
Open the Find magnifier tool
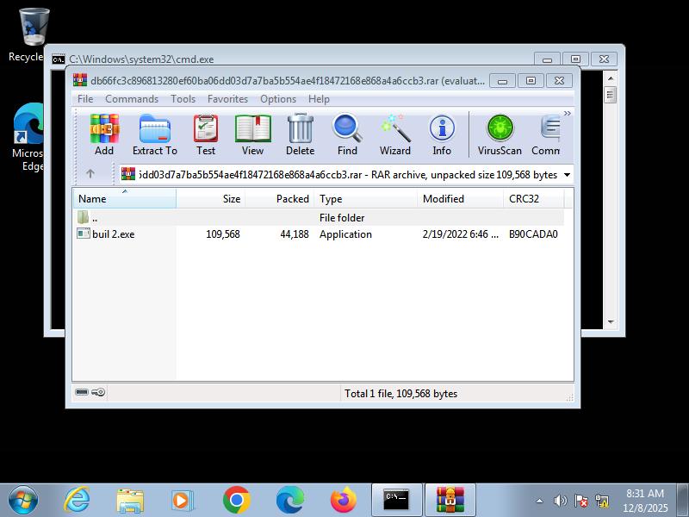pyautogui.click(x=347, y=134)
